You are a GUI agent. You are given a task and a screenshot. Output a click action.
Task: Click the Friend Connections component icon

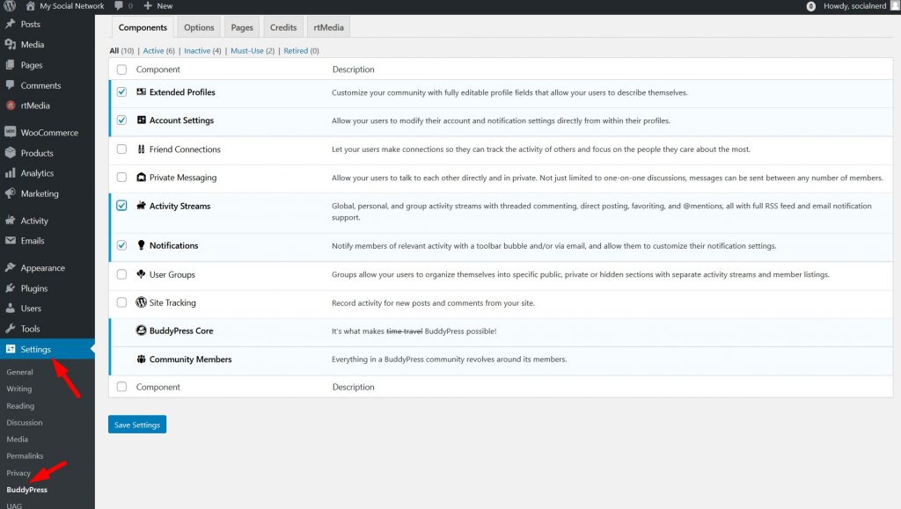(x=142, y=149)
